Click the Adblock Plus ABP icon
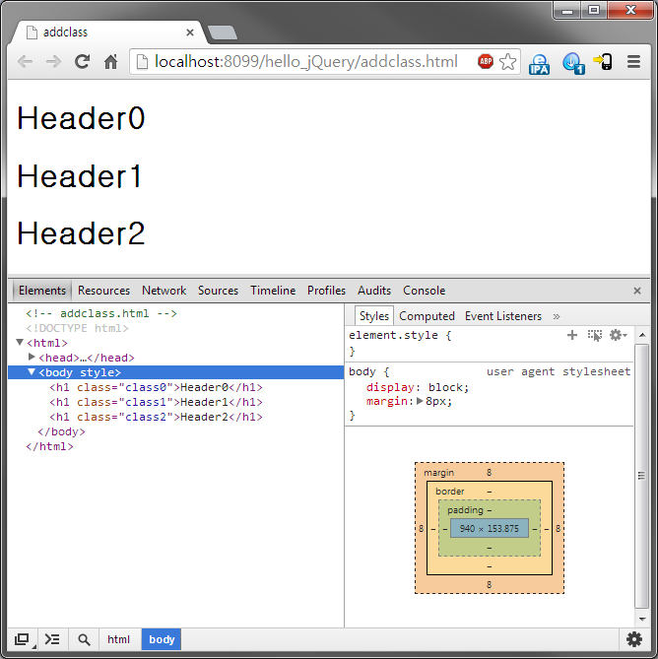 pyautogui.click(x=486, y=62)
